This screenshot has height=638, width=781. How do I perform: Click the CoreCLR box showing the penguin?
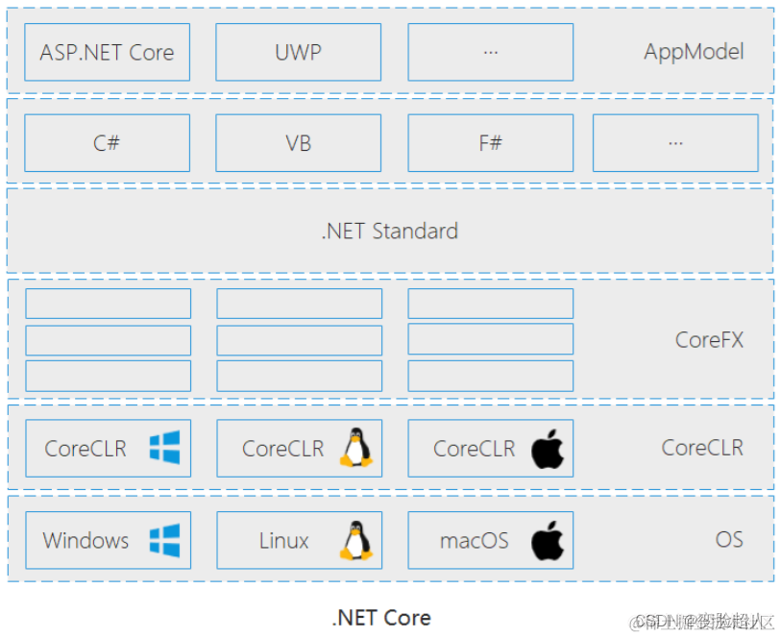click(x=299, y=448)
